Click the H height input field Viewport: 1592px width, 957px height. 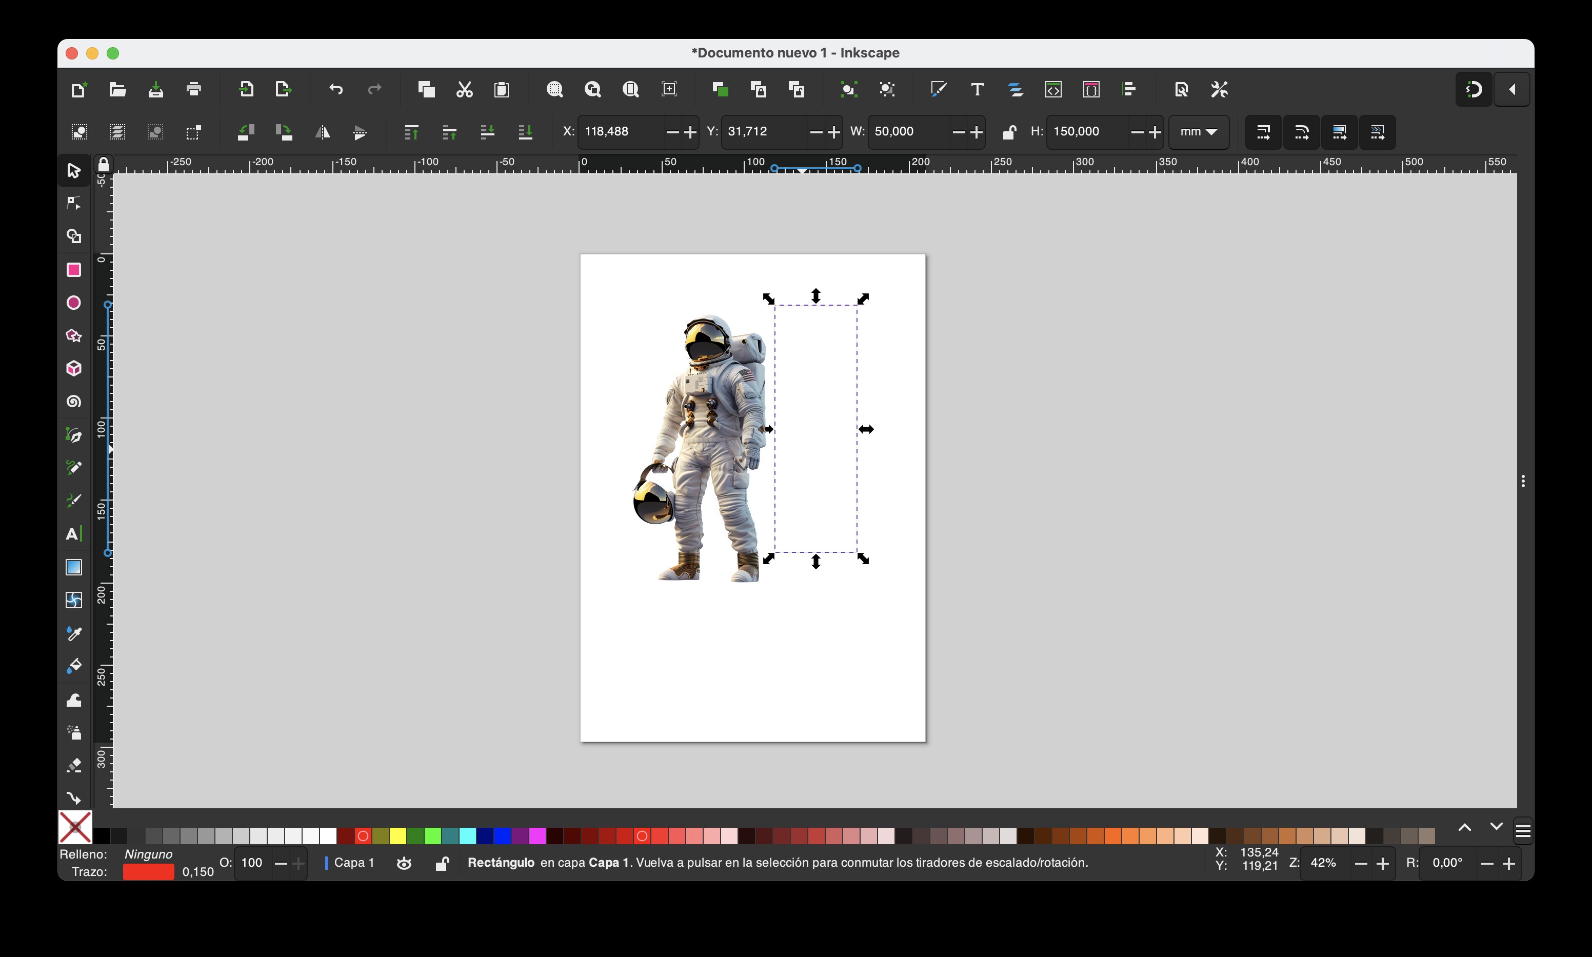(1088, 132)
